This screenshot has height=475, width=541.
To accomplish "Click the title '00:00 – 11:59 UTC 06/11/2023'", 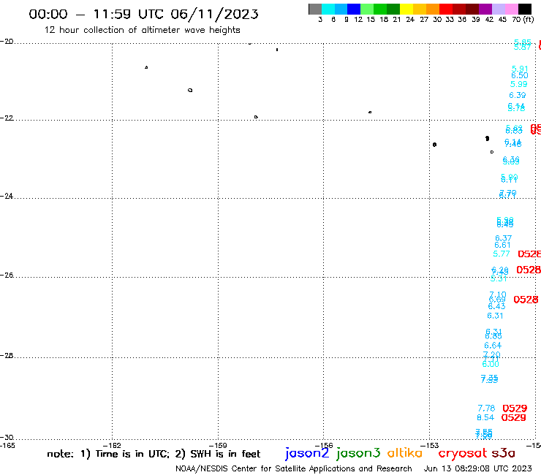I will coord(143,14).
